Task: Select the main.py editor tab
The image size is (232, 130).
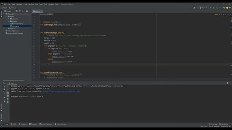Action: click(x=37, y=11)
